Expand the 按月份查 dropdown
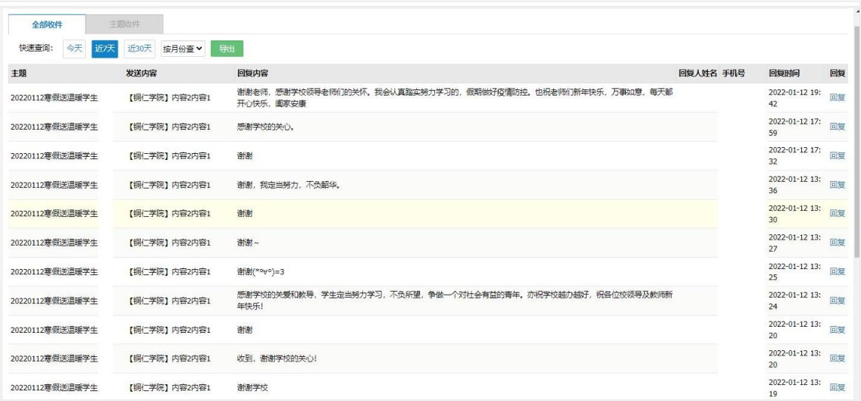 tap(183, 49)
